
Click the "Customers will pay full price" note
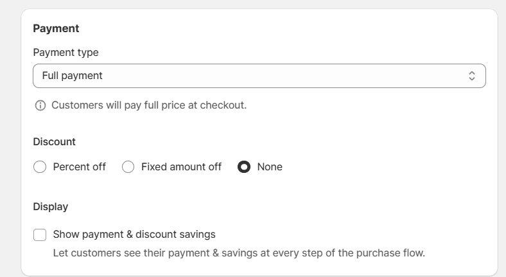tap(149, 105)
